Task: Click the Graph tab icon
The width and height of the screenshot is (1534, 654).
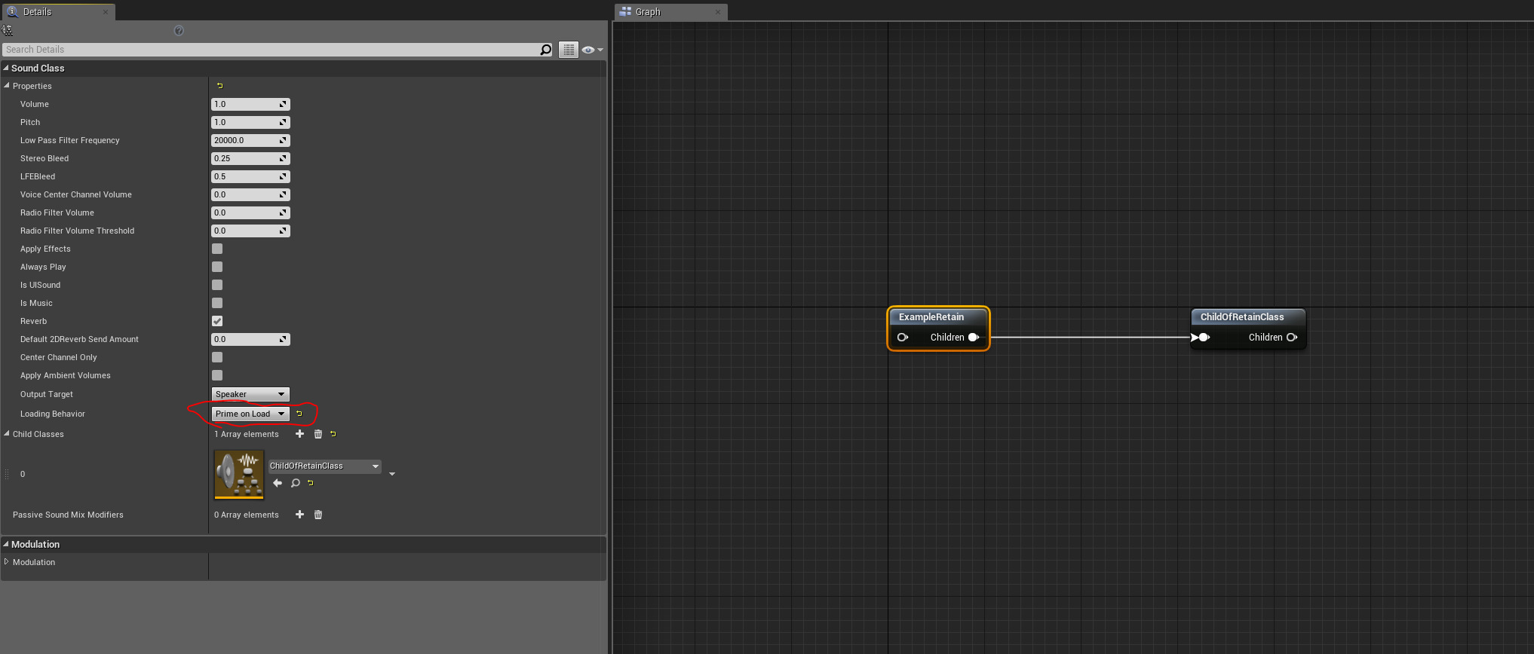Action: click(x=625, y=11)
